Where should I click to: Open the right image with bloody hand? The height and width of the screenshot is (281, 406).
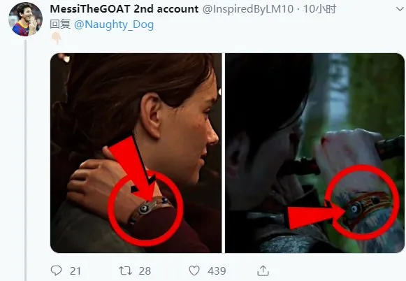(x=314, y=153)
